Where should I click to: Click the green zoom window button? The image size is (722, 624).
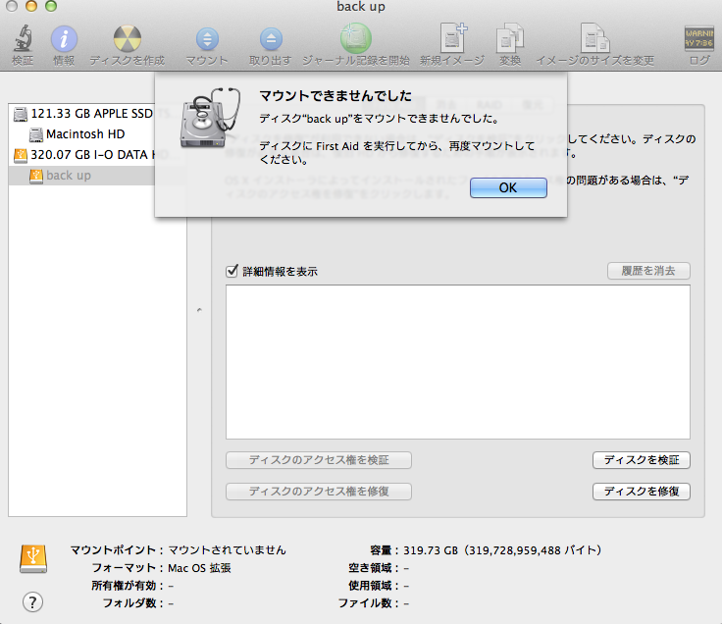pos(51,6)
